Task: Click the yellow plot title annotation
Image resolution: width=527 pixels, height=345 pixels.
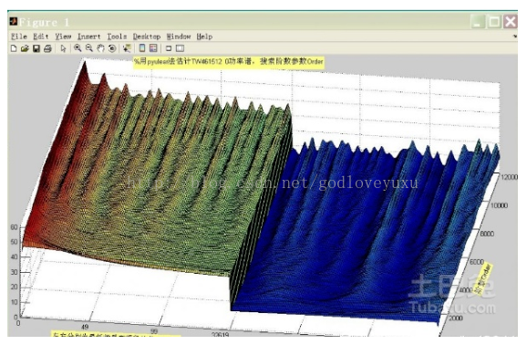Action: 229,61
